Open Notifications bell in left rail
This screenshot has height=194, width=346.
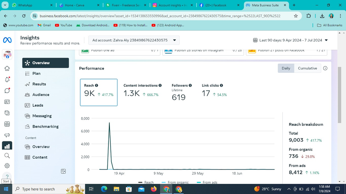tap(7, 79)
